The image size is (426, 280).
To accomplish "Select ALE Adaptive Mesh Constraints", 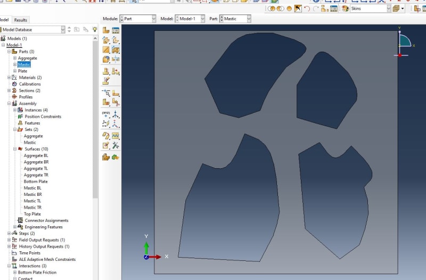I will 47,259.
